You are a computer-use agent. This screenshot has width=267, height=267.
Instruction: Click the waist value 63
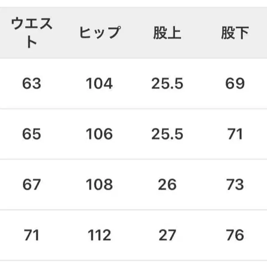click(x=32, y=84)
